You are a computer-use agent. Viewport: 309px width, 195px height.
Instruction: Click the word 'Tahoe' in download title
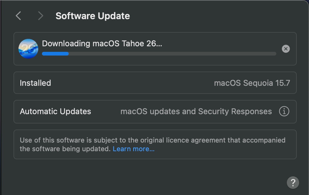pos(133,44)
